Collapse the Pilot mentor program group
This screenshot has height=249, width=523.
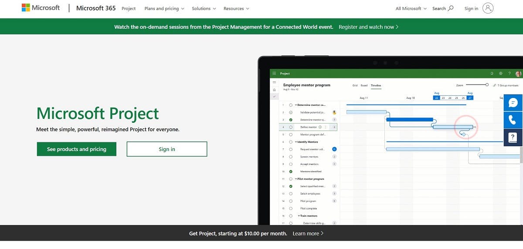[295, 179]
